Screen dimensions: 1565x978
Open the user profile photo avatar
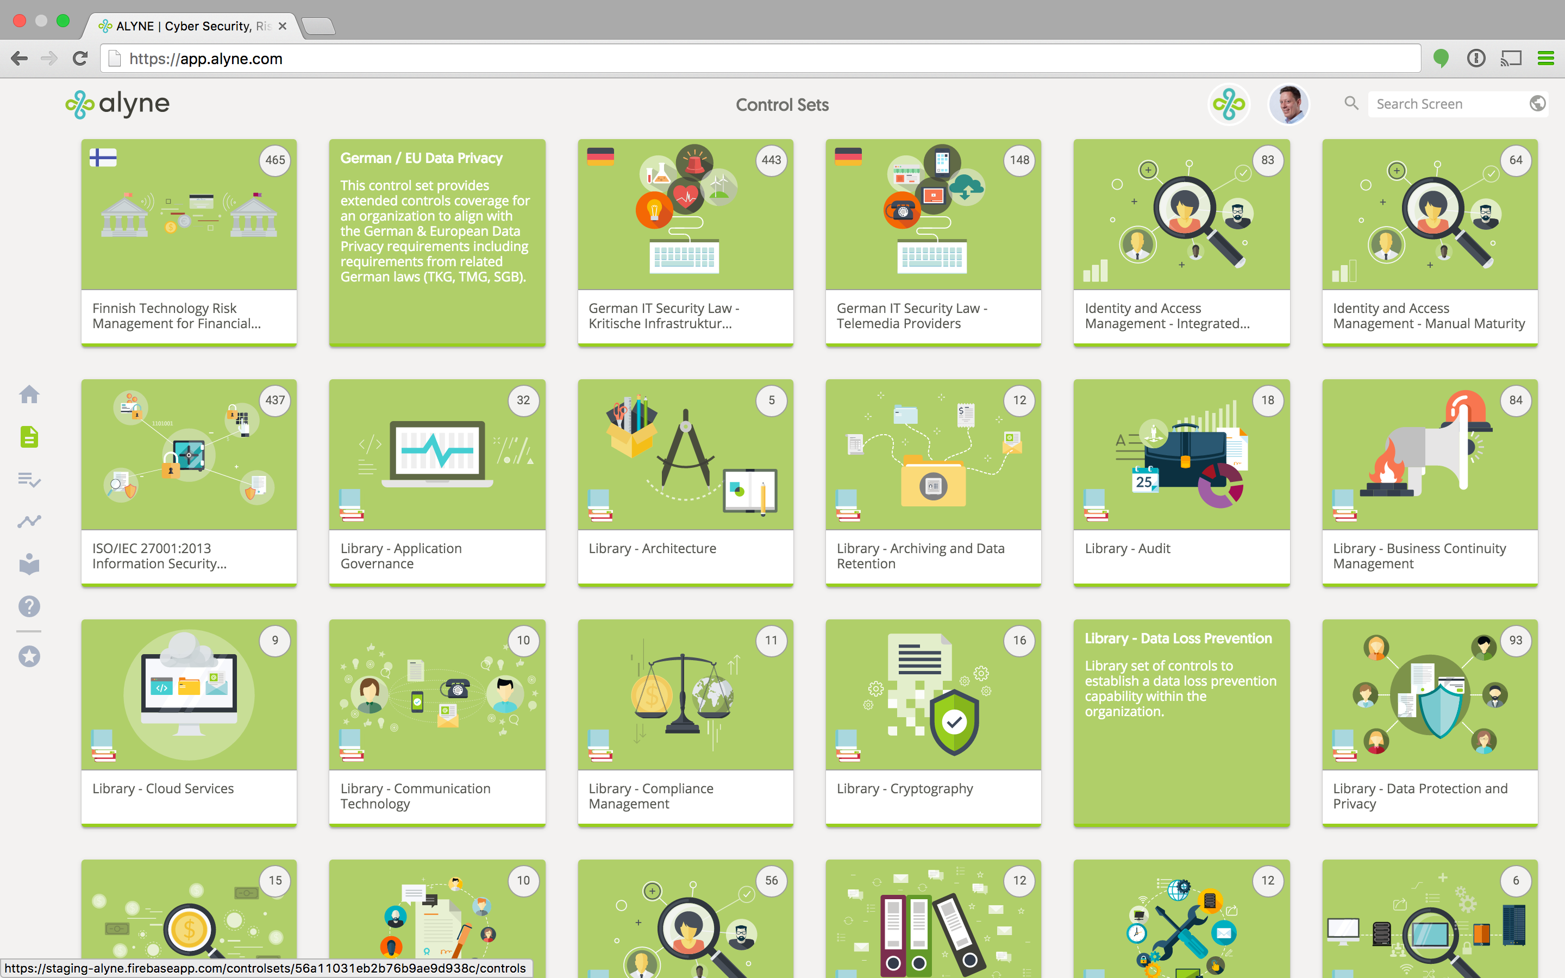pos(1288,104)
